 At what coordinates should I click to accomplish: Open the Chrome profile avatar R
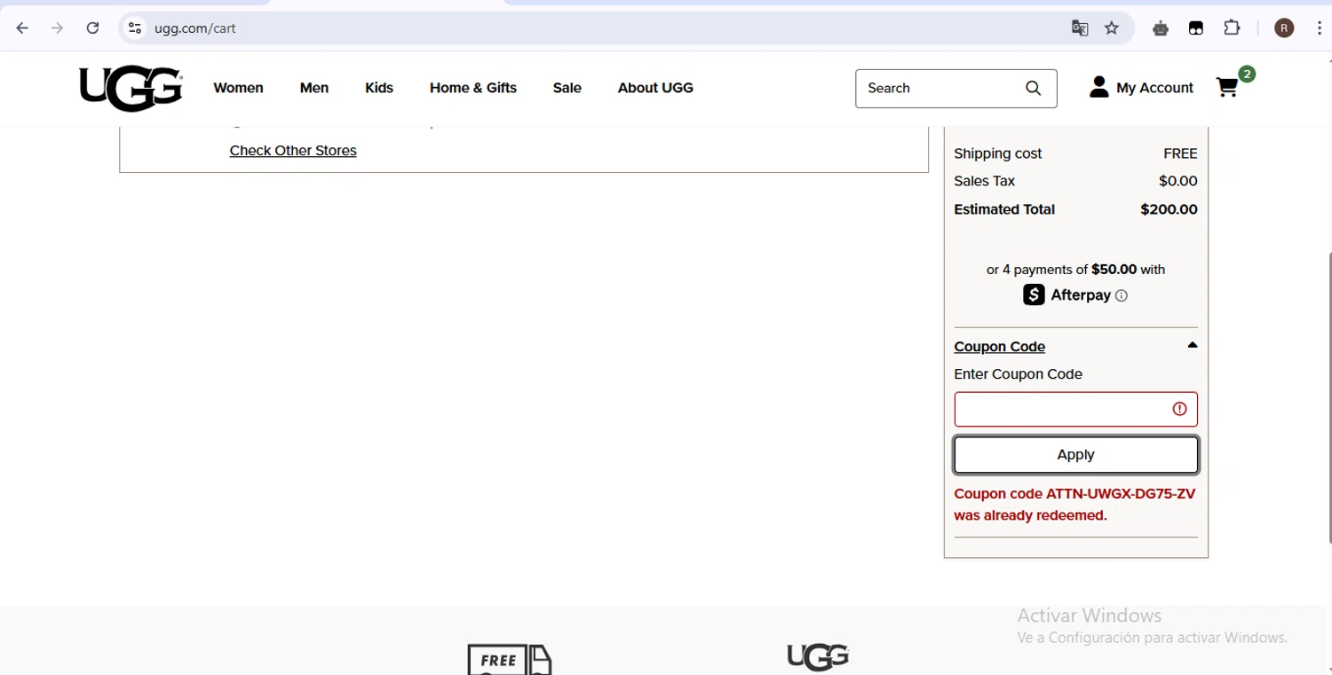click(x=1284, y=28)
